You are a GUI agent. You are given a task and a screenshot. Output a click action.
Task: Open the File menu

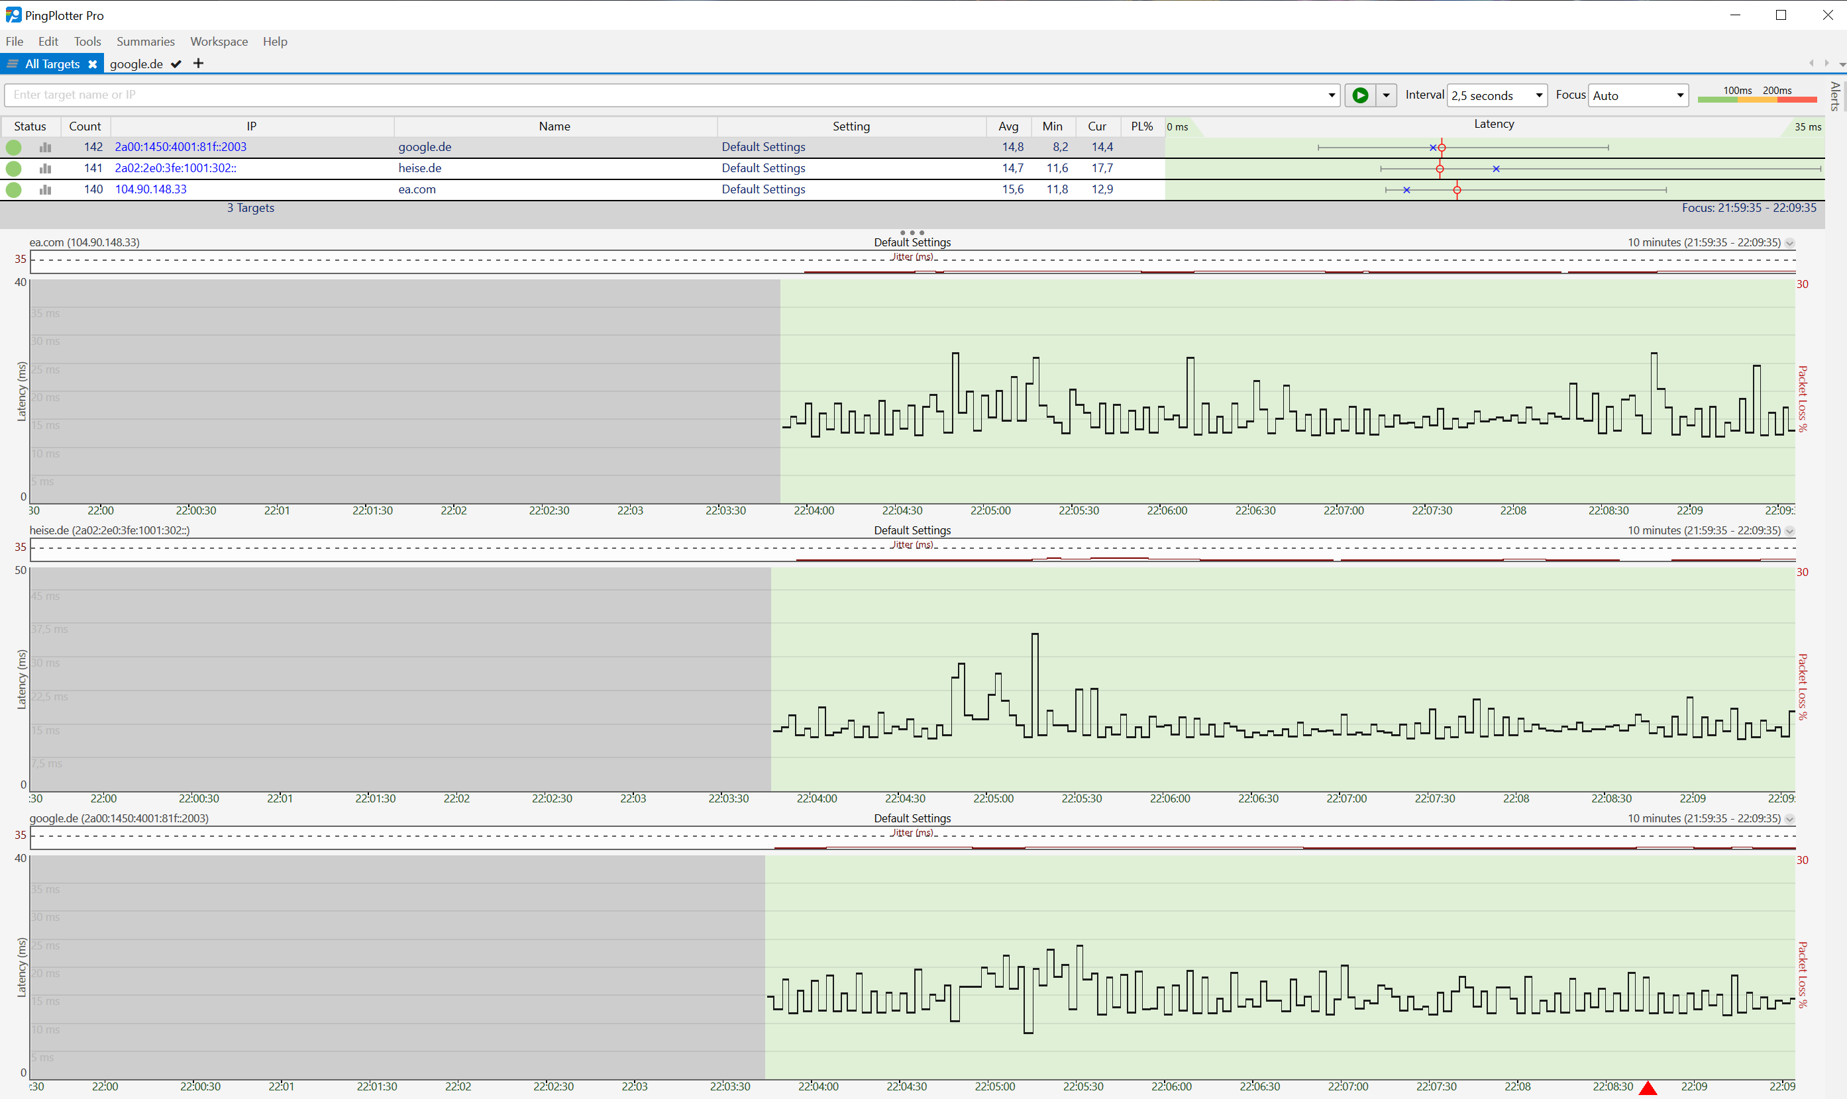pyautogui.click(x=14, y=42)
